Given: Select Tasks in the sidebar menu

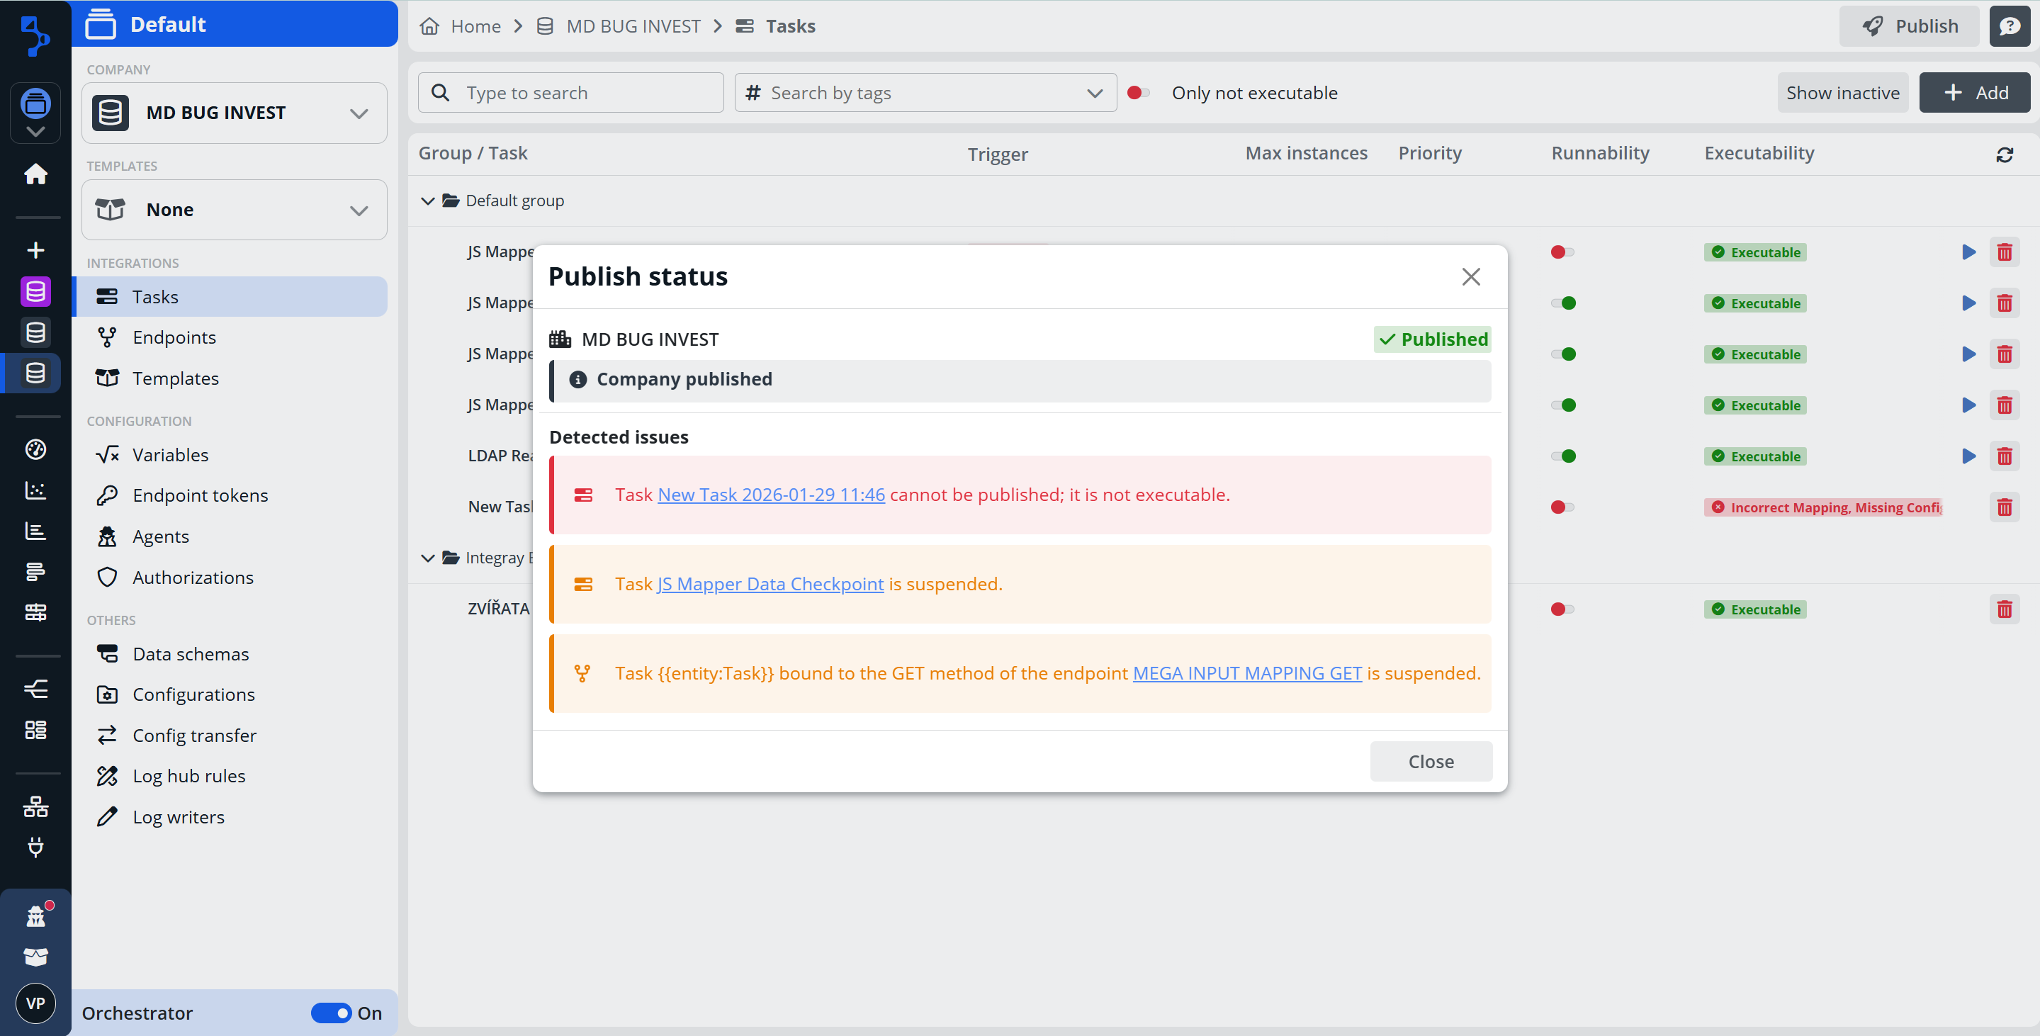Looking at the screenshot, I should coord(155,296).
